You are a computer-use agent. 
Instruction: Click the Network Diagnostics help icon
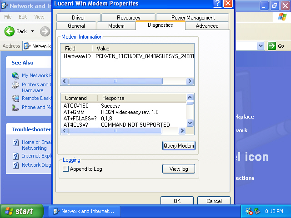tap(15, 165)
